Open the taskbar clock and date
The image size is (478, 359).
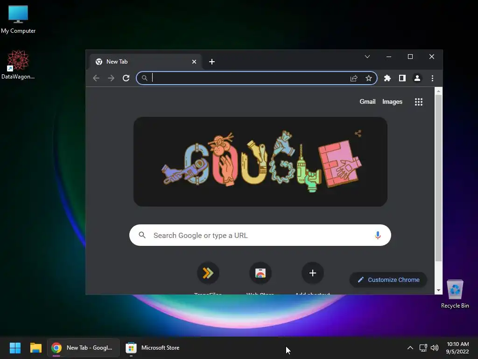click(457, 348)
